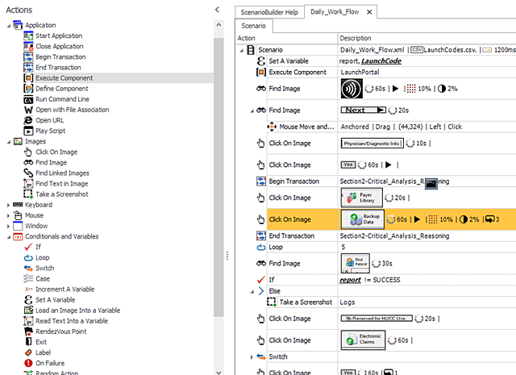Click the Mouse Move and... crosshair icon
The image size is (516, 375).
pyautogui.click(x=272, y=127)
